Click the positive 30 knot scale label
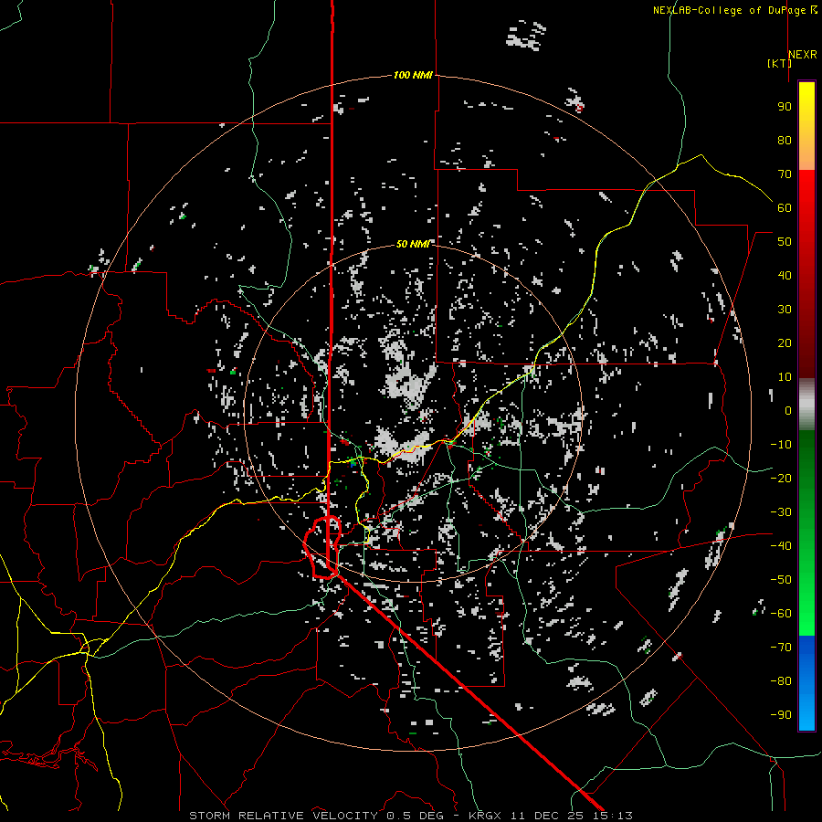The width and height of the screenshot is (822, 822). click(x=785, y=310)
